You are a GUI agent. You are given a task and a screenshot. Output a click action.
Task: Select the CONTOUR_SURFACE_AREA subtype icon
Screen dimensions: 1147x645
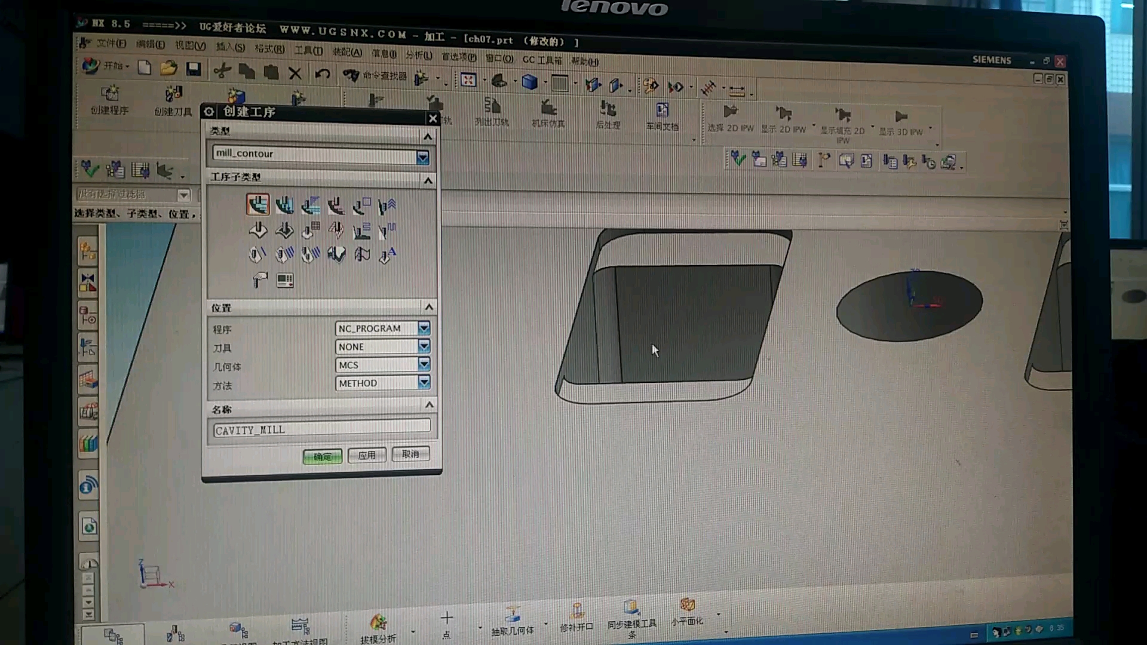click(311, 231)
